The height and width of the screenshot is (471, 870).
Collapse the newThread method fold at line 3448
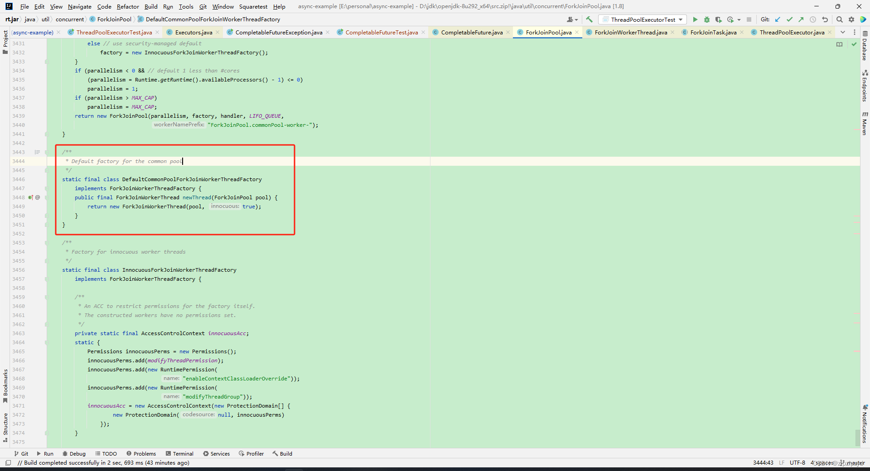point(46,197)
